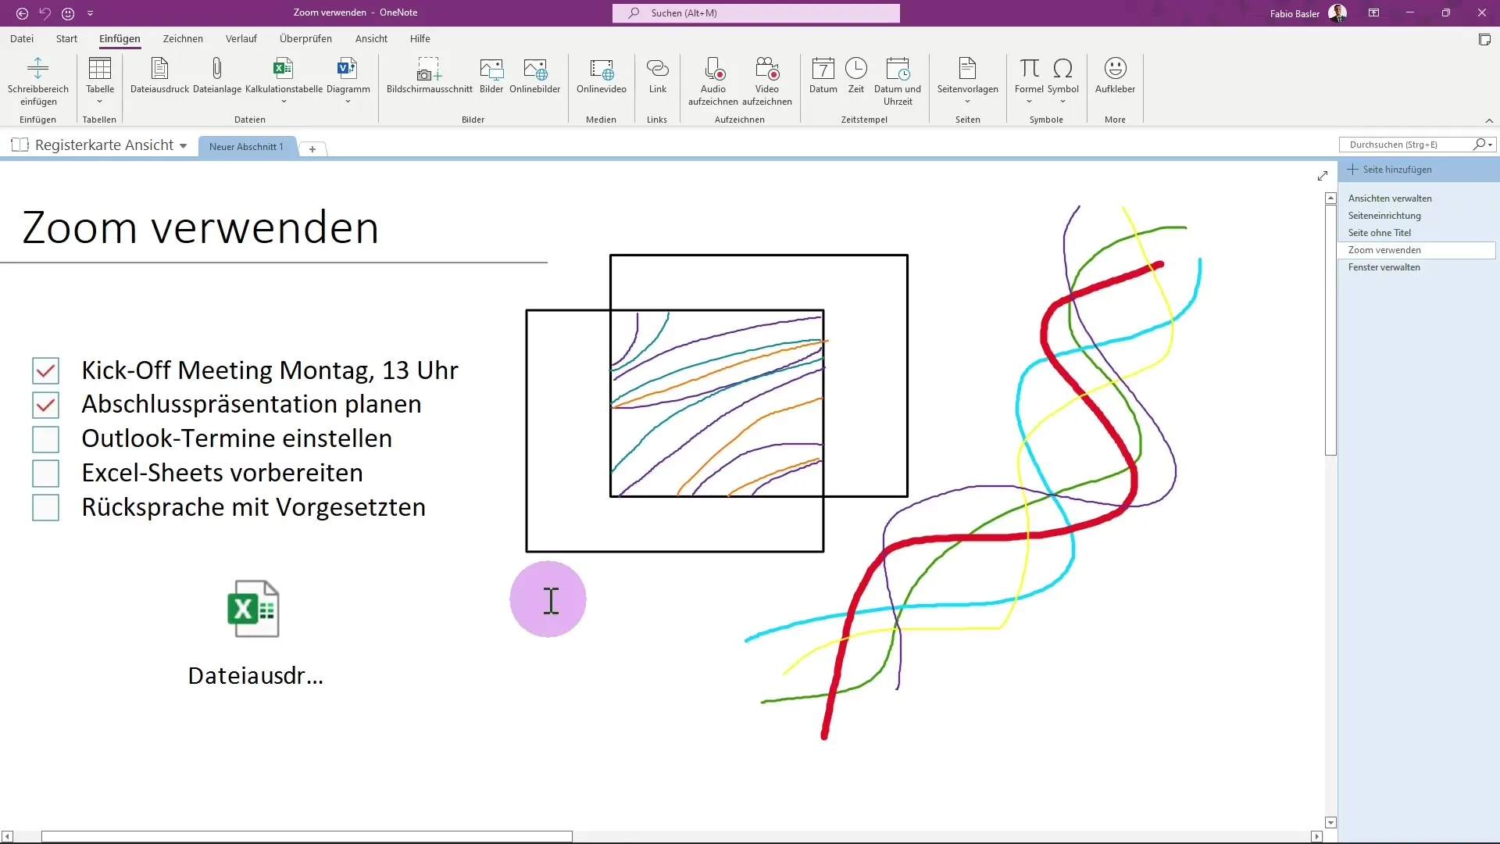Screen dimensions: 1500x844
Task: Open the Datei menu
Action: (x=22, y=38)
